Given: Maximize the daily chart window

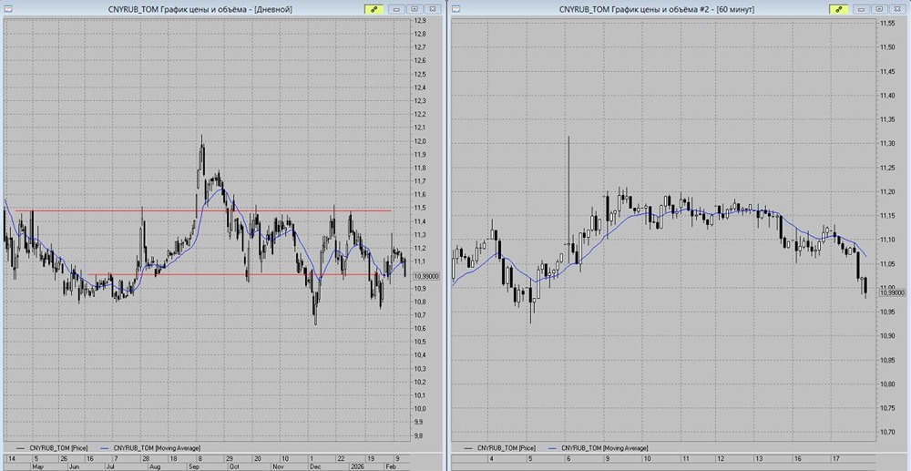Looking at the screenshot, I should 415,8.
